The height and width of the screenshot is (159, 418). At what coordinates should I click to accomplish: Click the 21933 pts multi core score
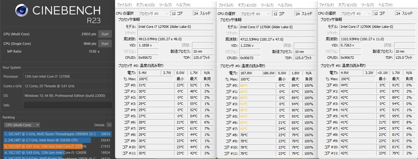pos(89,34)
